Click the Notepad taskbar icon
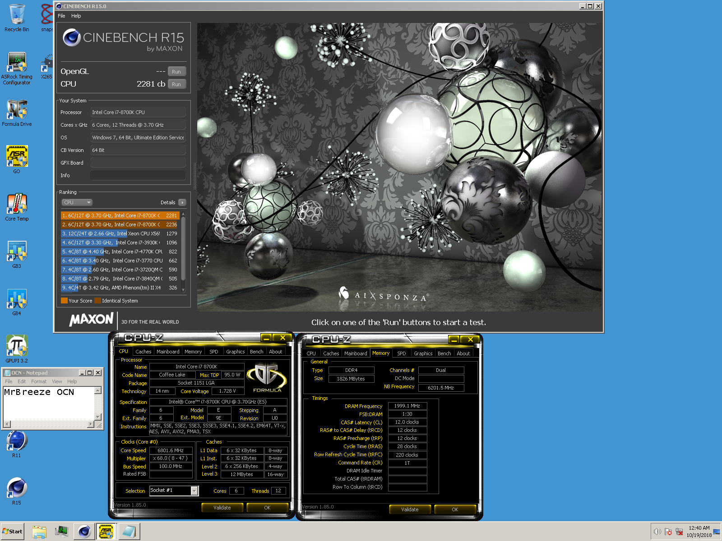 tap(129, 532)
